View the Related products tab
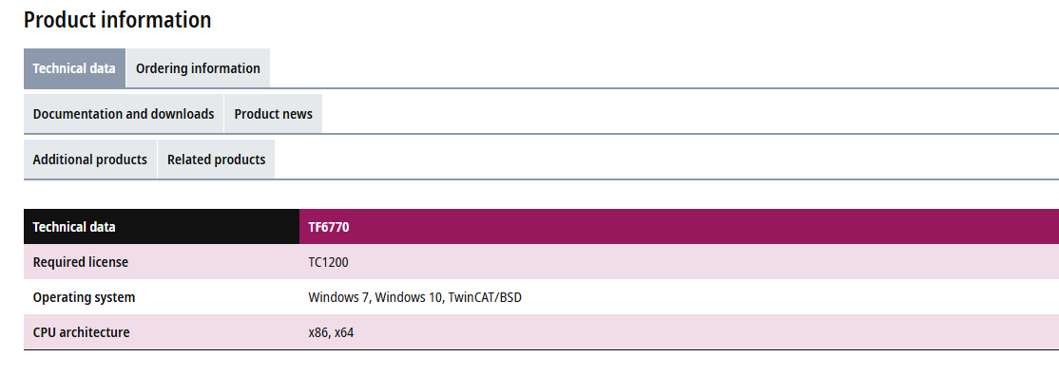This screenshot has height=376, width=1059. click(x=216, y=160)
